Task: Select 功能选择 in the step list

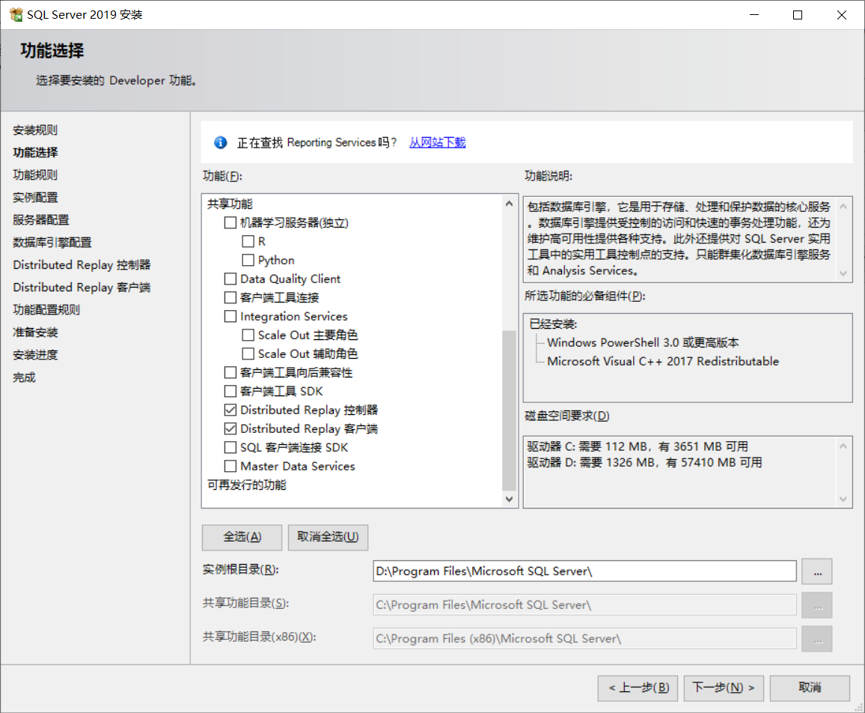Action: click(35, 153)
